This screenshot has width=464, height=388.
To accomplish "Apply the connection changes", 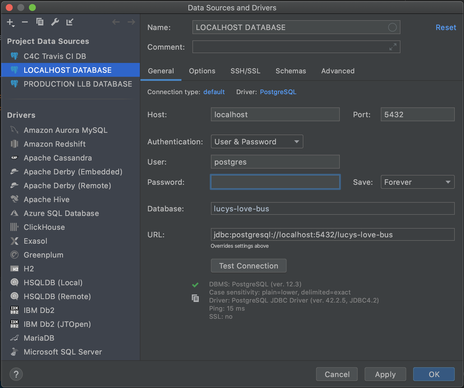I will [385, 374].
